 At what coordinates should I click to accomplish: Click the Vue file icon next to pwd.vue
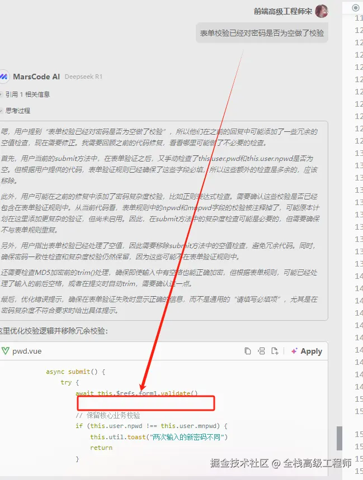click(5, 351)
